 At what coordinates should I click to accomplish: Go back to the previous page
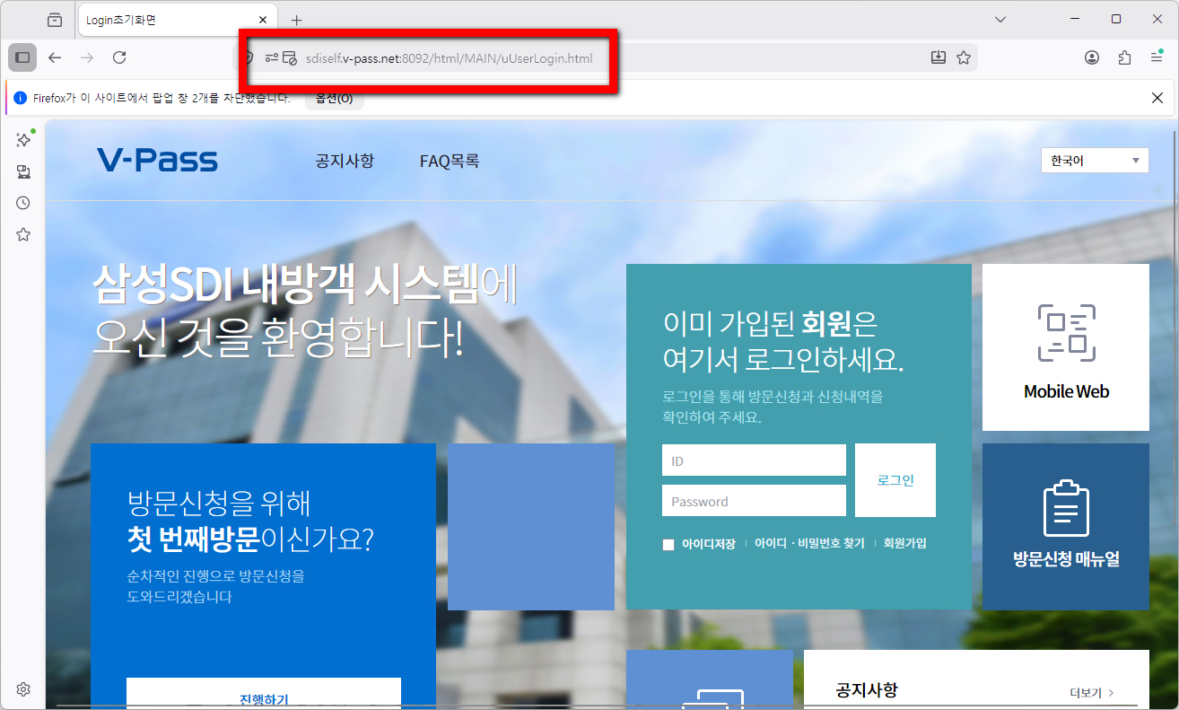point(55,57)
